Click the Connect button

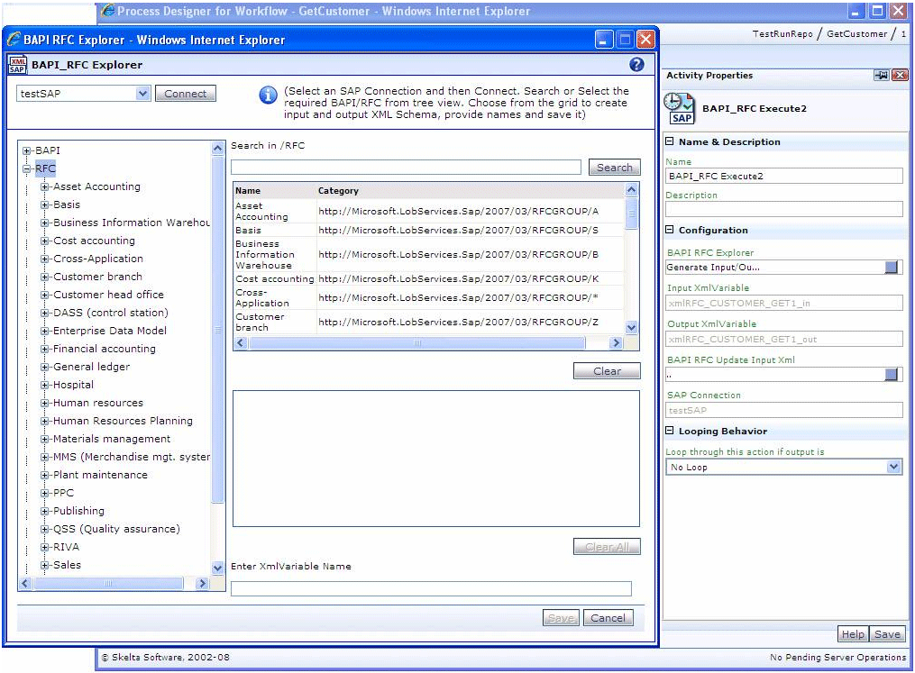[x=185, y=94]
